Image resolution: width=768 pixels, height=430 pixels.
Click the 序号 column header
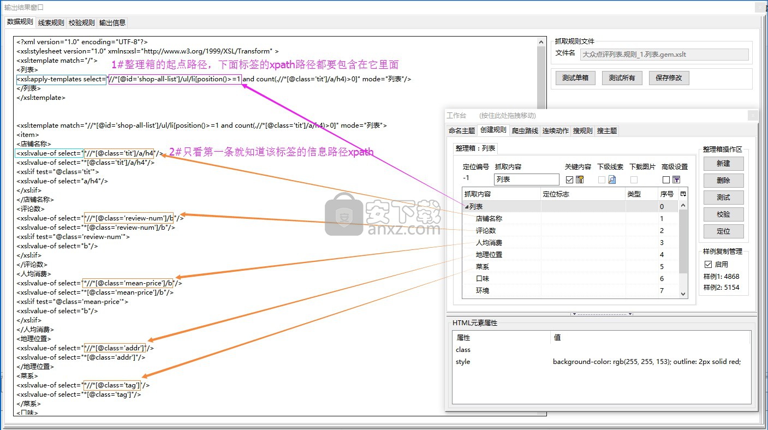pyautogui.click(x=668, y=194)
